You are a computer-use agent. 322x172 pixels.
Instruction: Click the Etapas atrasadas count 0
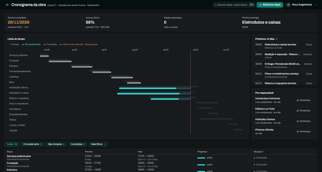click(x=165, y=22)
